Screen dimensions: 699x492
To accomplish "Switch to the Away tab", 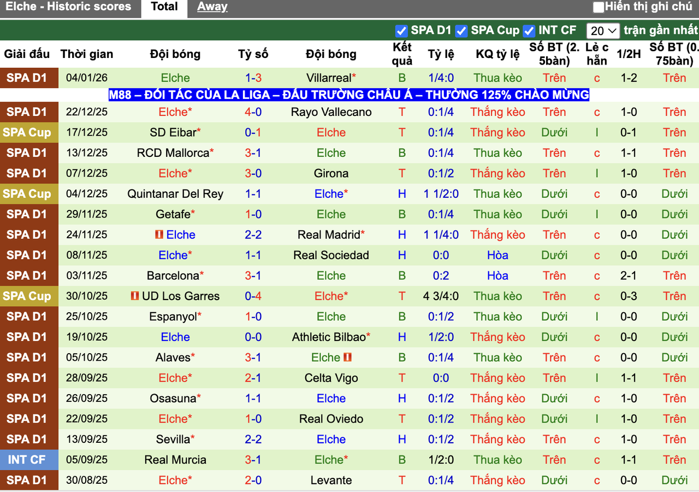I will coord(212,7).
